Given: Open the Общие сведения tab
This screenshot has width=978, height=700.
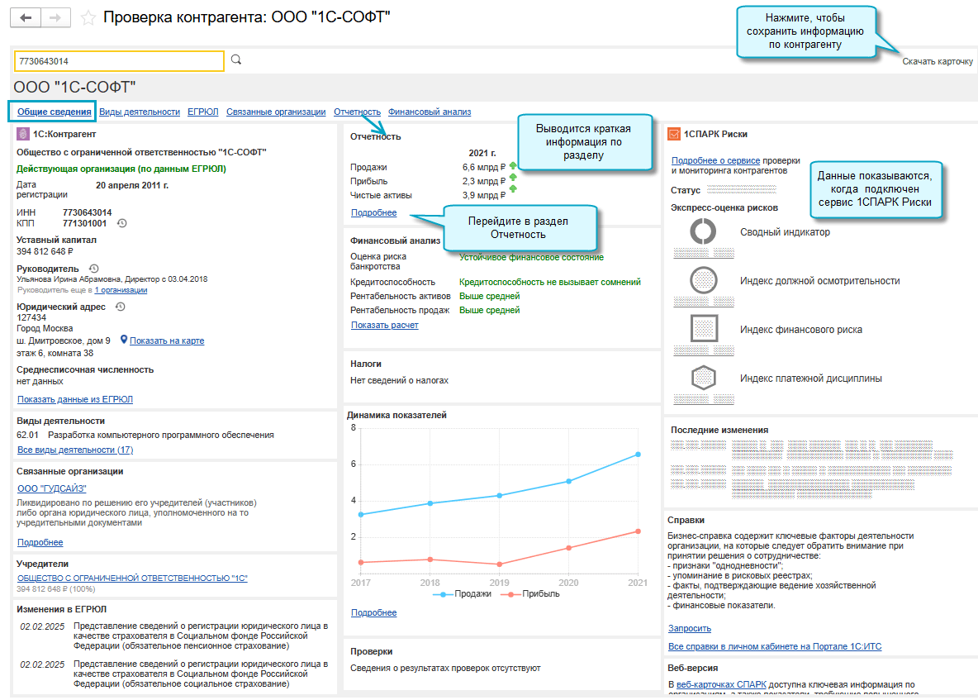Looking at the screenshot, I should tap(54, 112).
